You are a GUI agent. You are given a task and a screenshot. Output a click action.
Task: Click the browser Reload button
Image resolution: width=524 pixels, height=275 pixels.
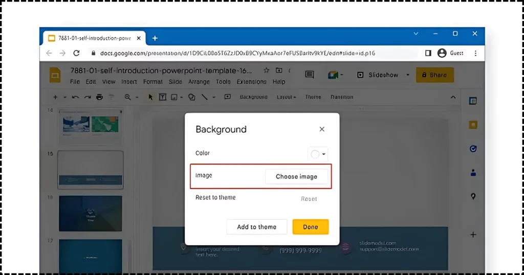(77, 53)
